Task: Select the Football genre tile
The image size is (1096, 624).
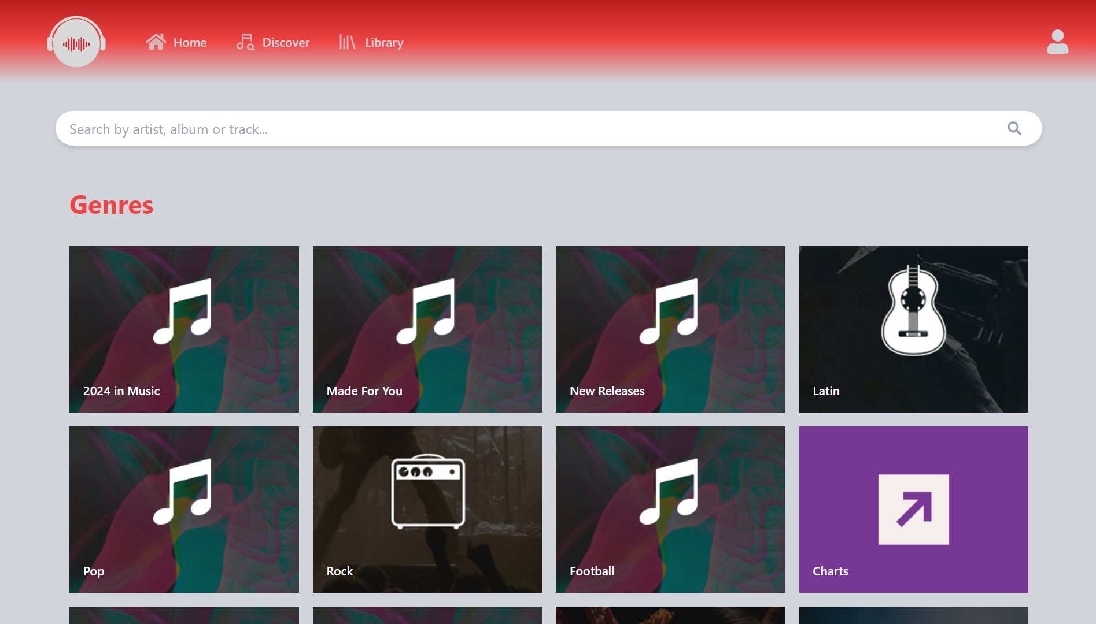Action: click(x=670, y=509)
